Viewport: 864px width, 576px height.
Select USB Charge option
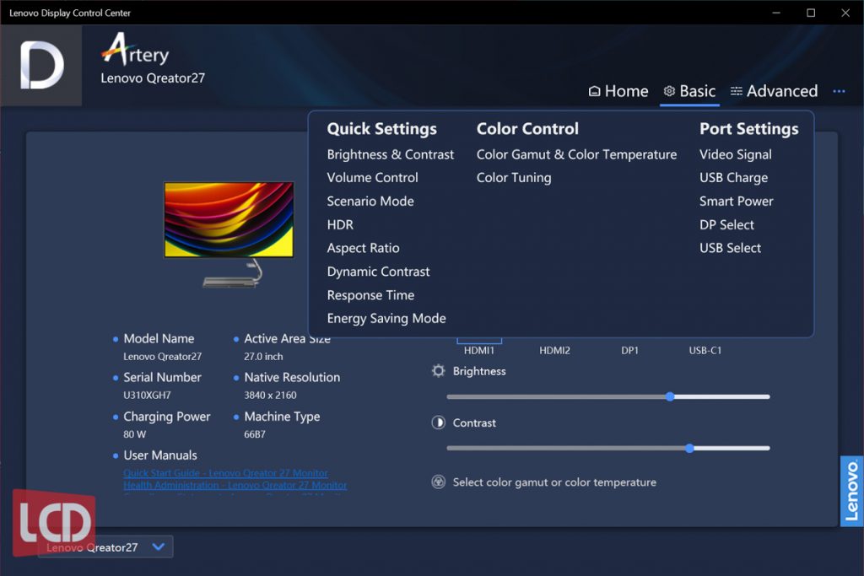click(733, 178)
